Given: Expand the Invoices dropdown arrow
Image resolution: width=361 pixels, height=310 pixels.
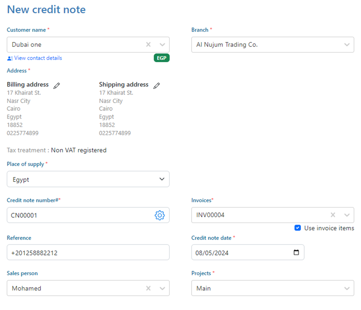Looking at the screenshot, I should pyautogui.click(x=347, y=215).
